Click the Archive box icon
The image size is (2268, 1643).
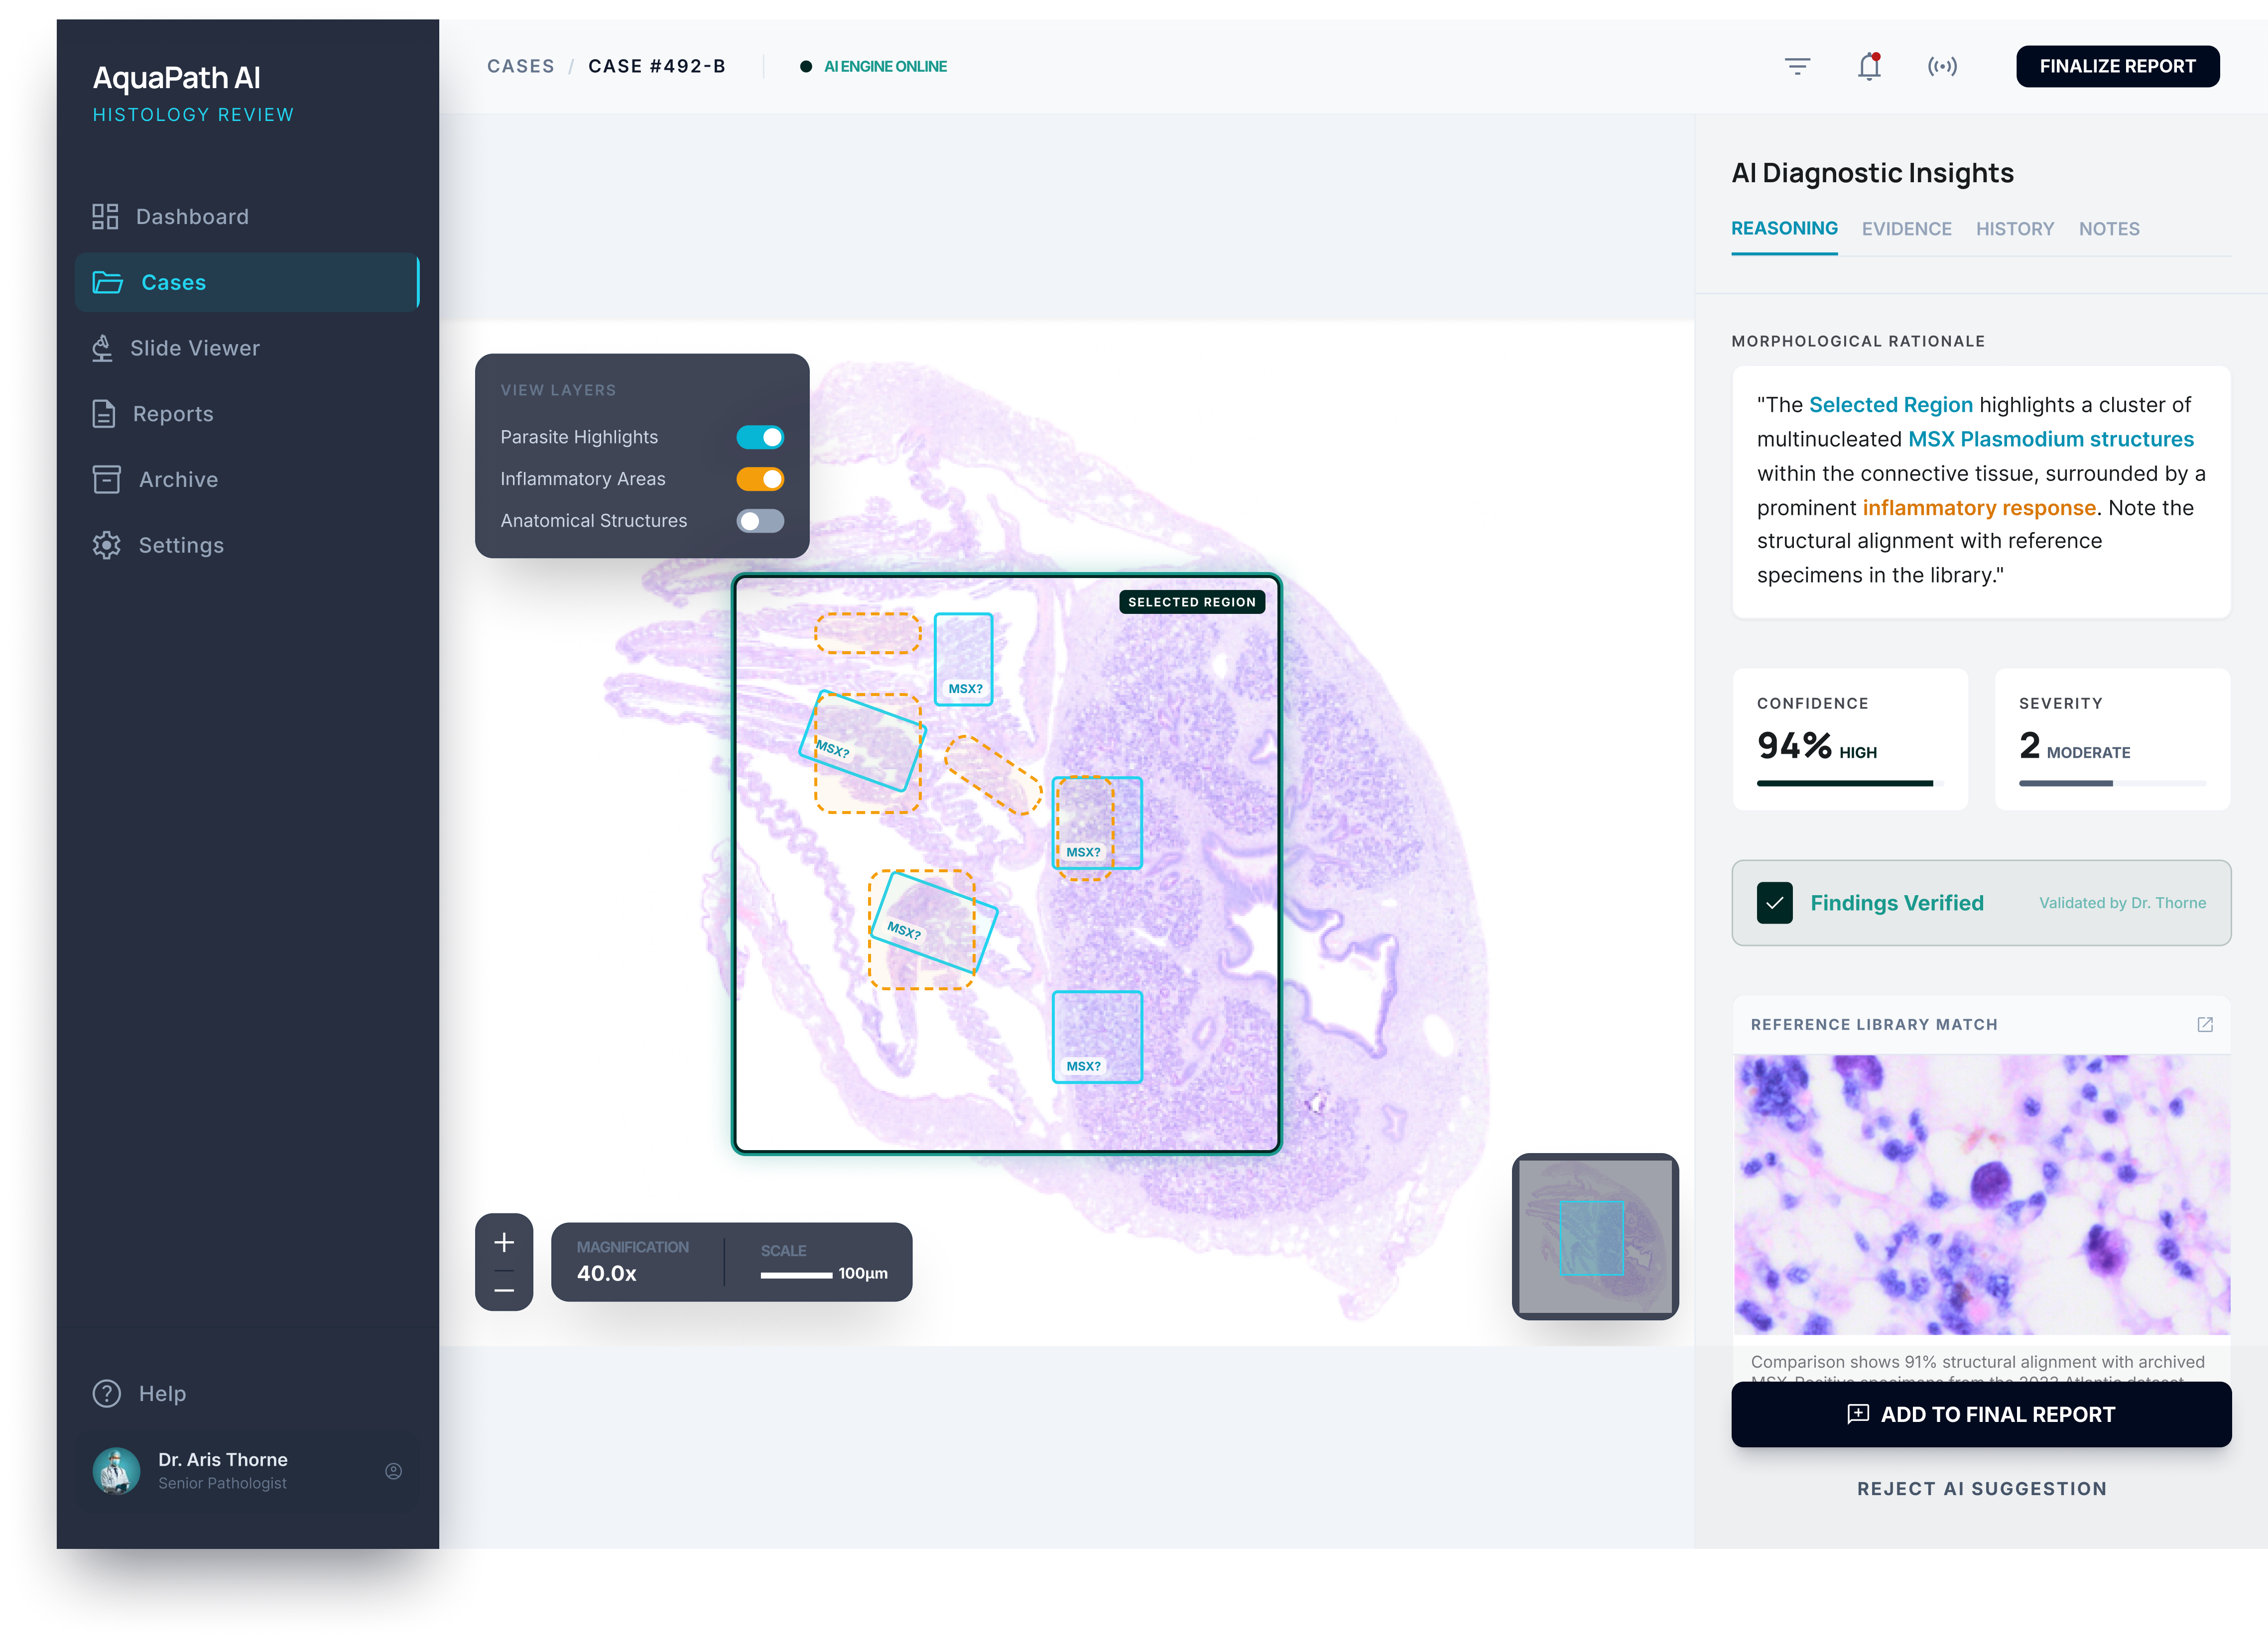pos(106,479)
